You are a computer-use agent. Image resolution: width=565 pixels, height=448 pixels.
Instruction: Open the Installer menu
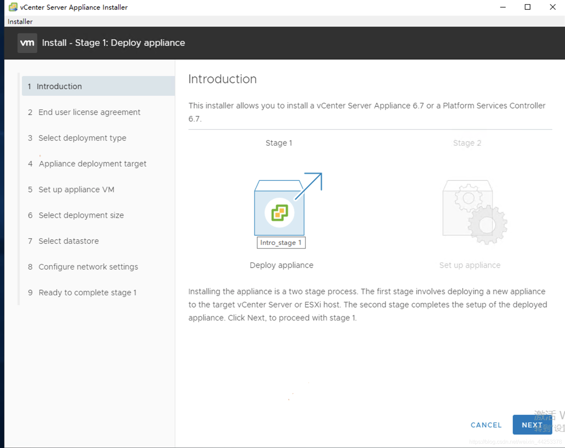[20, 21]
